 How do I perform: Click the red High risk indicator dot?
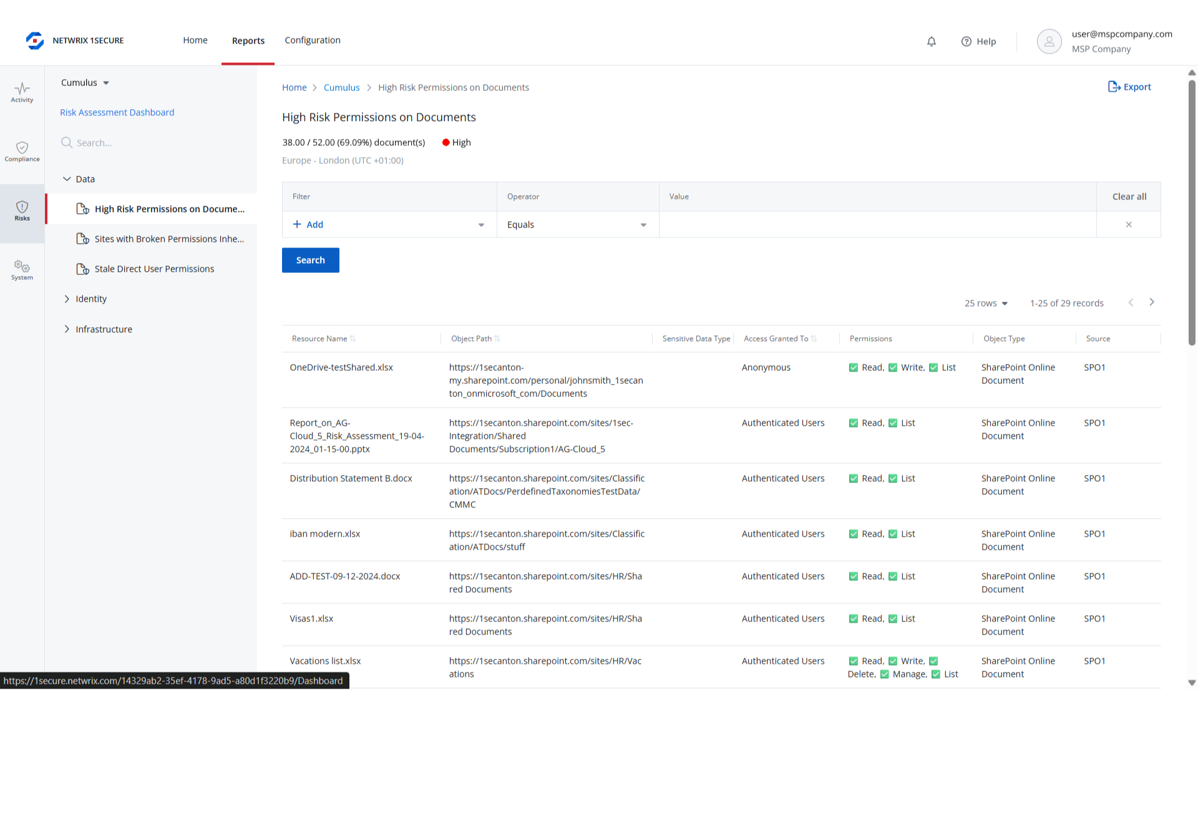coord(446,142)
